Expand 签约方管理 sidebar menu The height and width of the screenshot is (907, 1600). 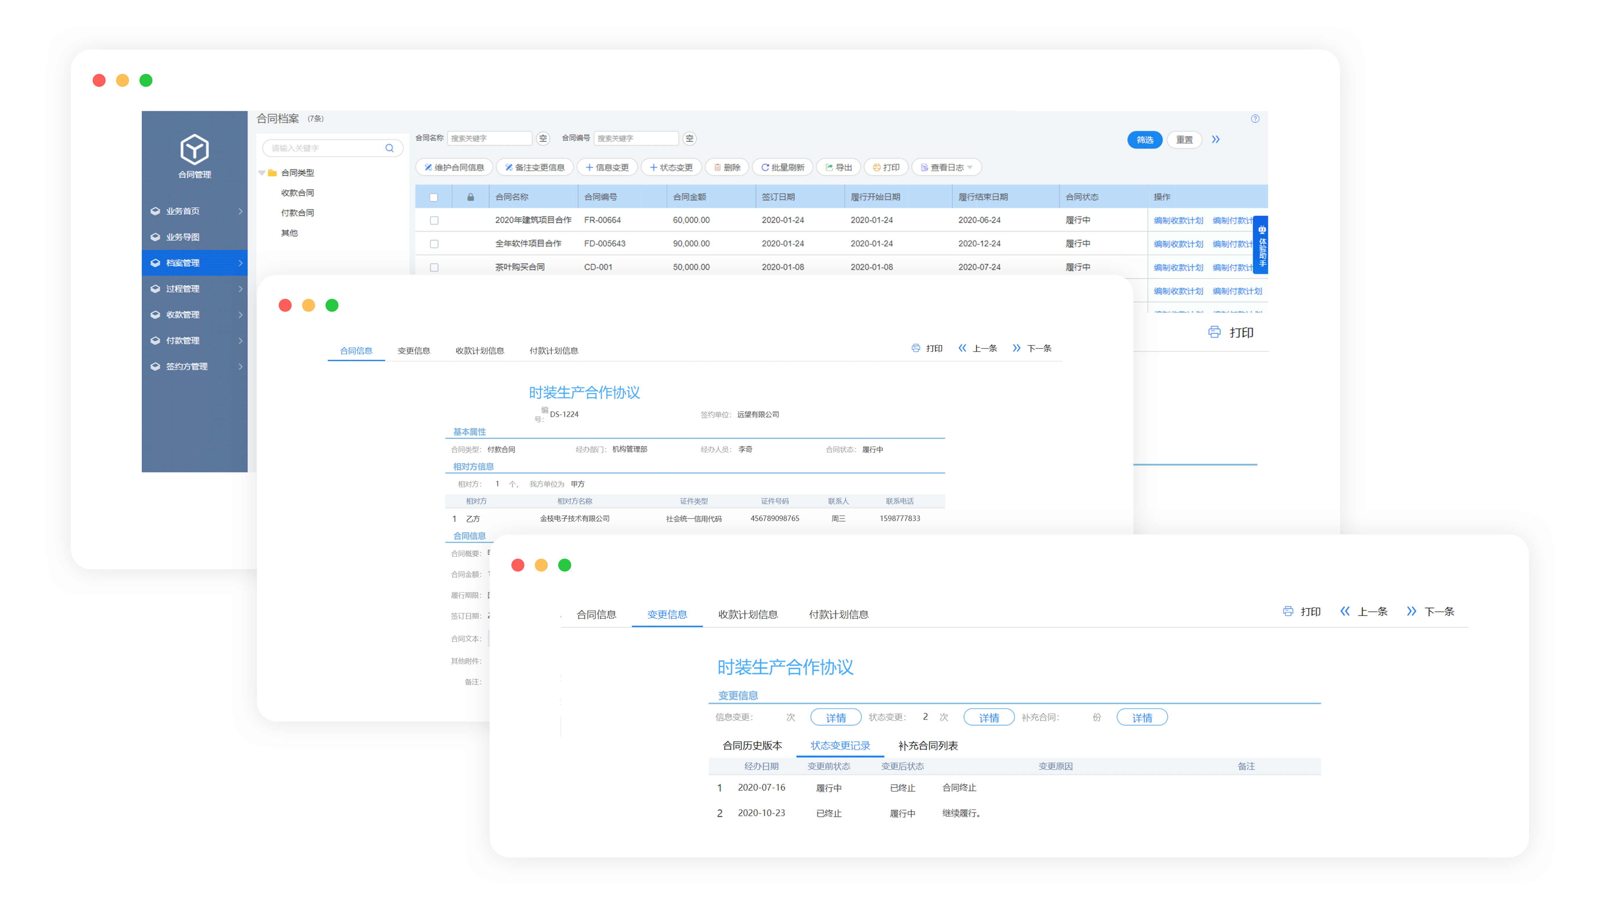click(240, 367)
